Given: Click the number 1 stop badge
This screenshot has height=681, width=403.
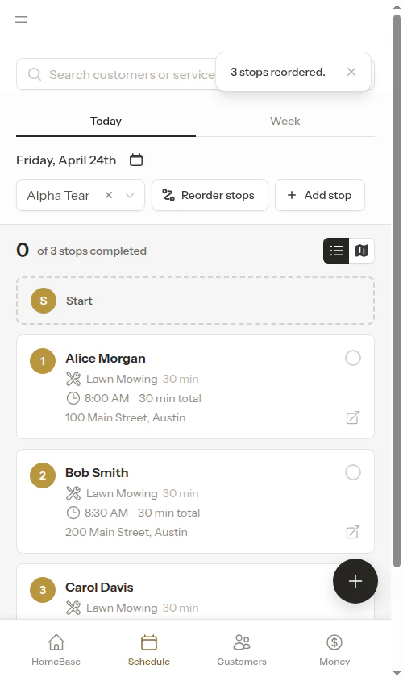Looking at the screenshot, I should coord(43,361).
